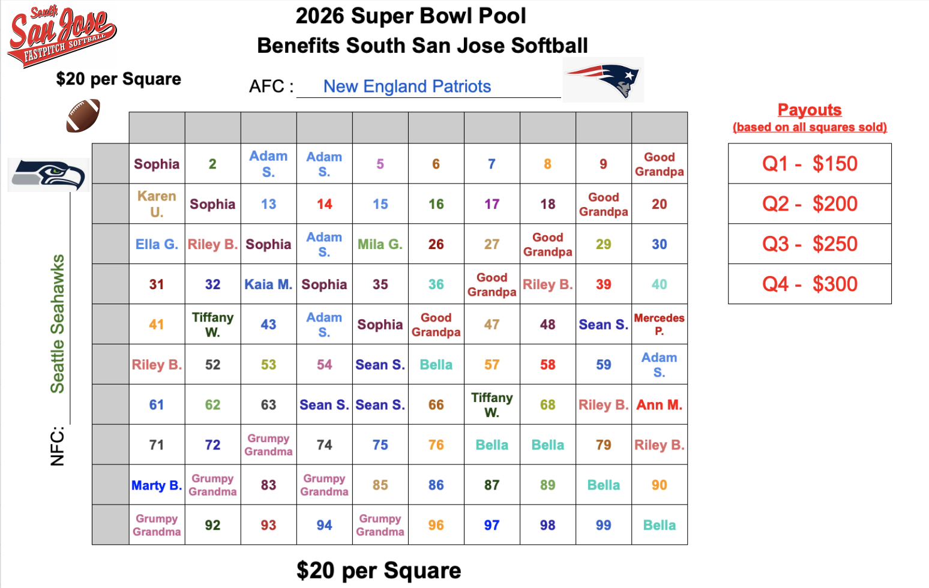The width and height of the screenshot is (929, 588).
Task: Click the South San Jose Fastpitch Softball logo
Action: pyautogui.click(x=61, y=36)
